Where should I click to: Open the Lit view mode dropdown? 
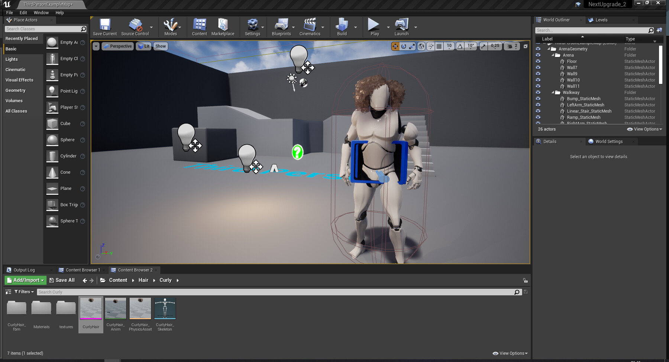point(144,46)
